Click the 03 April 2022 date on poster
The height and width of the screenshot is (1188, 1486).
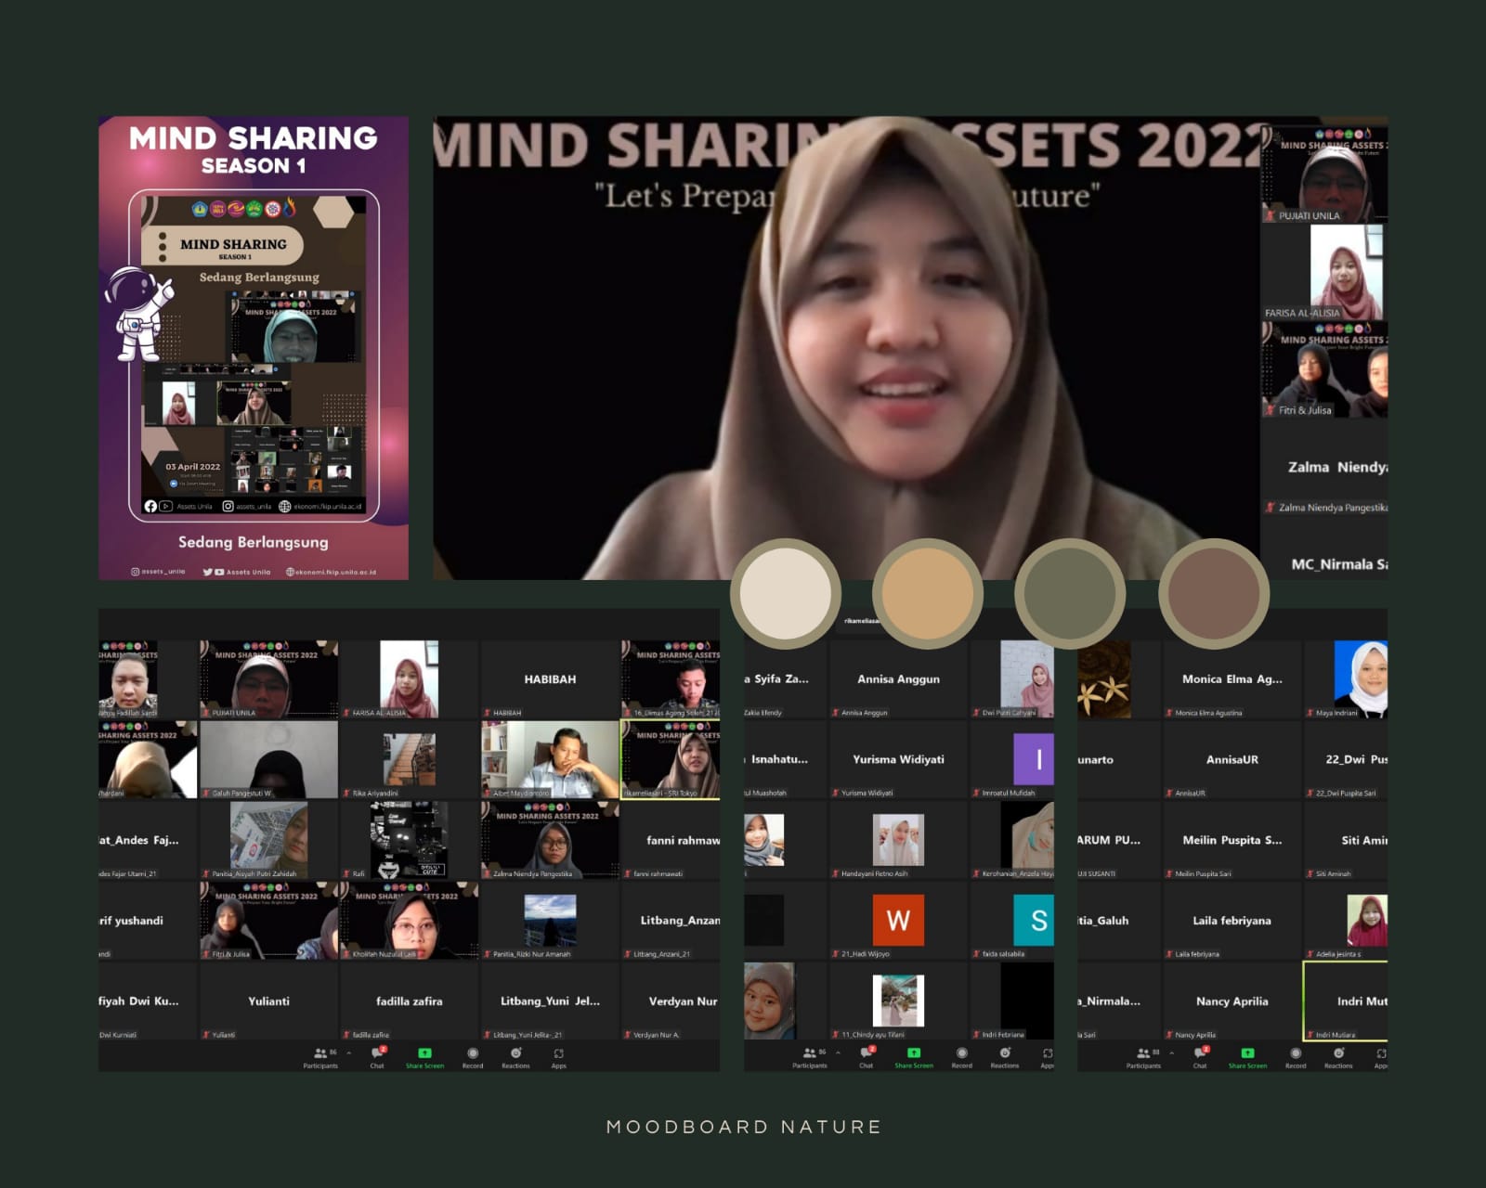click(x=193, y=467)
